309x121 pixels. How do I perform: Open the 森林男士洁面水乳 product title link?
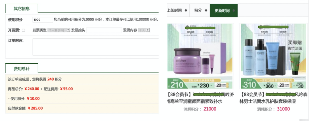pyautogui.click(x=273, y=98)
